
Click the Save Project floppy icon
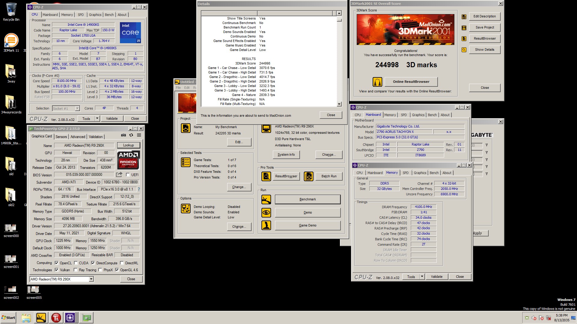tap(464, 28)
